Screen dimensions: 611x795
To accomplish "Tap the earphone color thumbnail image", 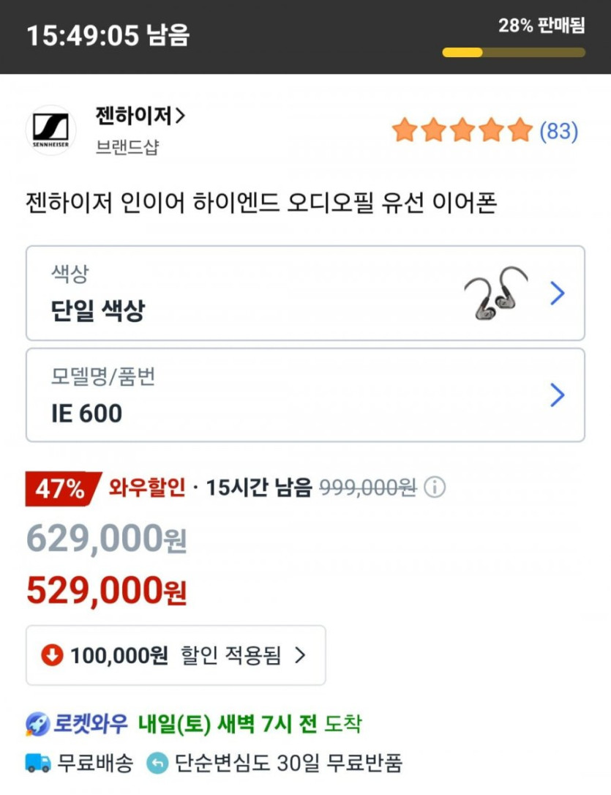I will (x=495, y=293).
